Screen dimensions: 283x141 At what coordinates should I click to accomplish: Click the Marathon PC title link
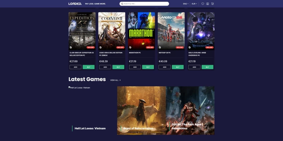click(135, 53)
